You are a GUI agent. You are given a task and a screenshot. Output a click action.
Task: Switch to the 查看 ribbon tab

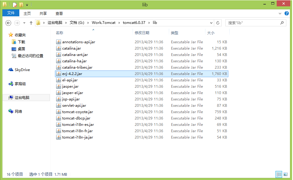coord(59,13)
